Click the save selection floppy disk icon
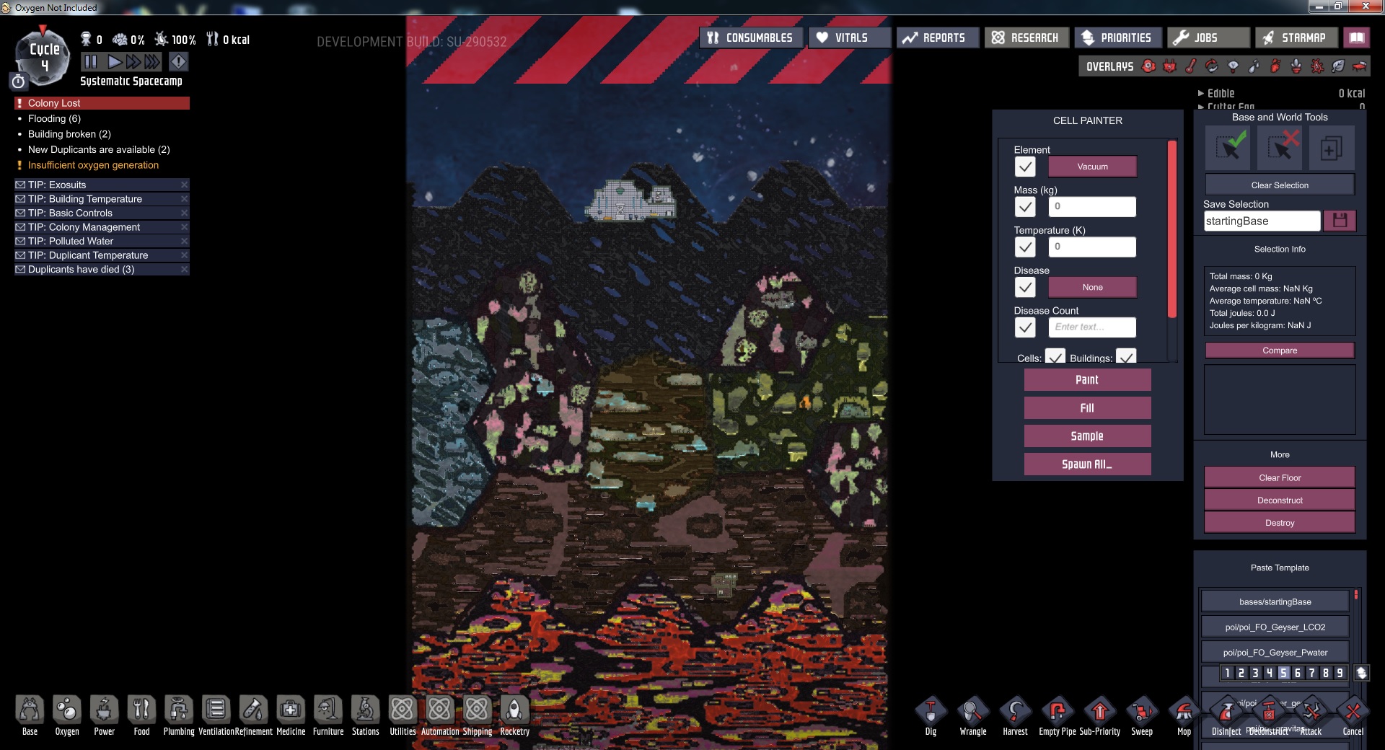 tap(1340, 221)
